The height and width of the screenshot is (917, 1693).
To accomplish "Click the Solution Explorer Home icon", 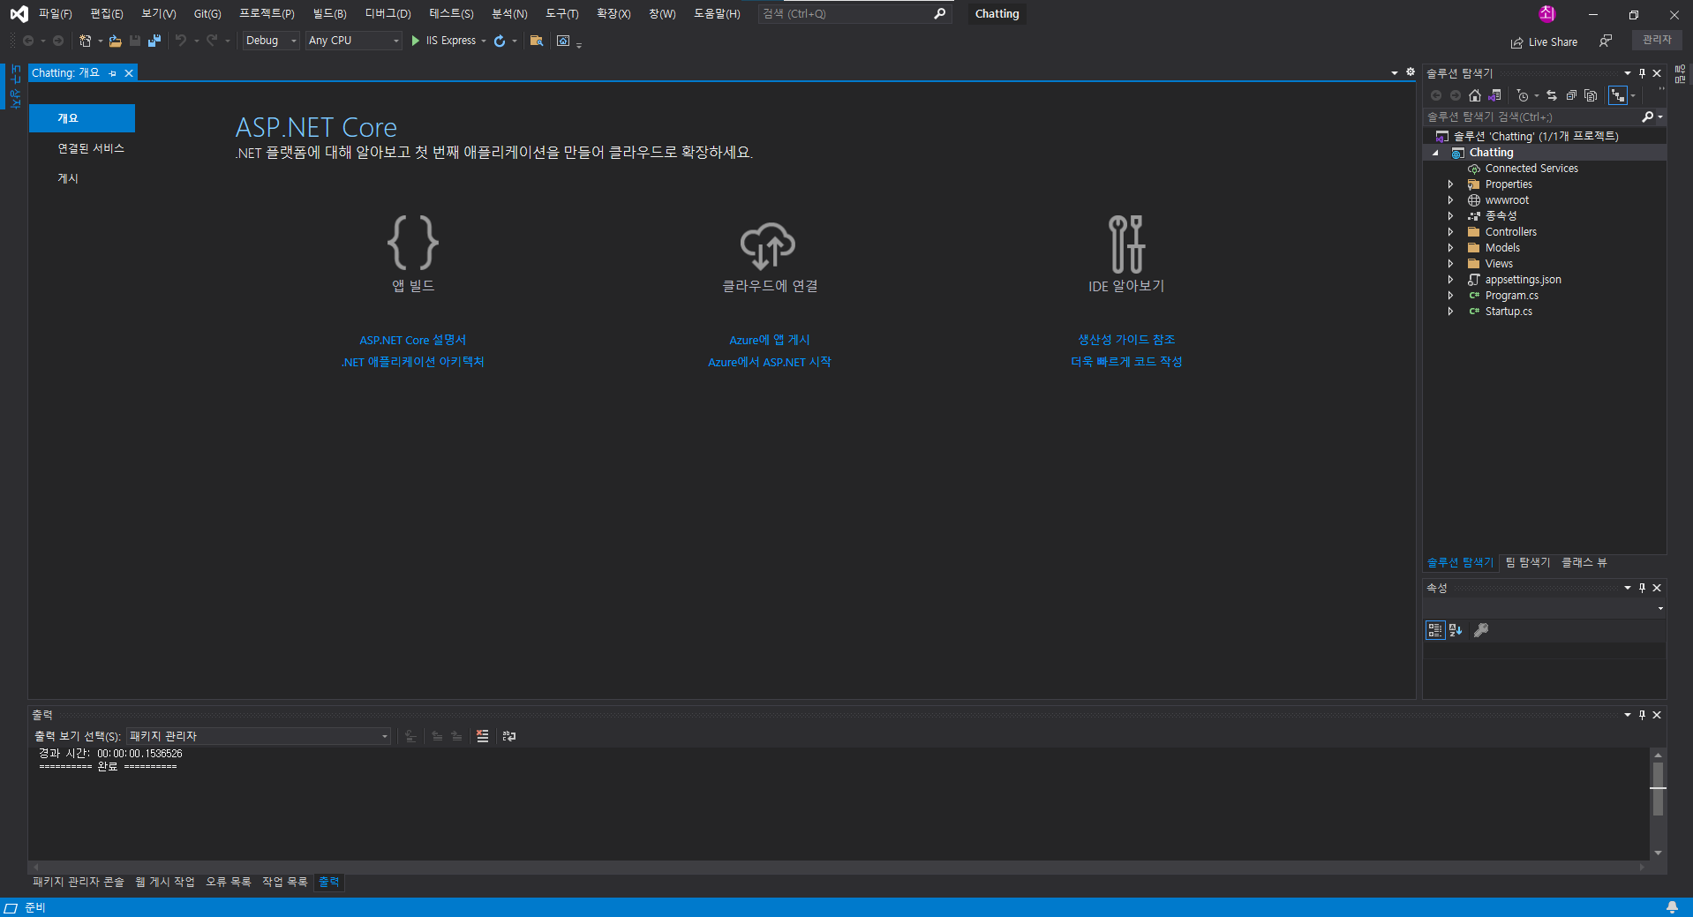I will coord(1474,95).
